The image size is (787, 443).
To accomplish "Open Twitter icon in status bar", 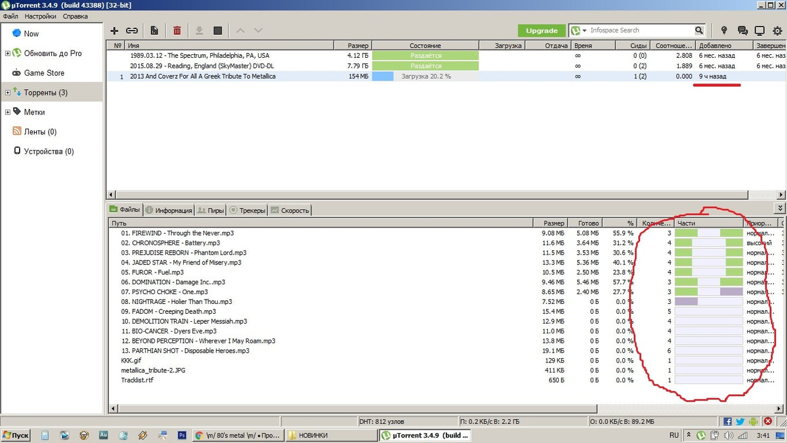I will [x=740, y=421].
